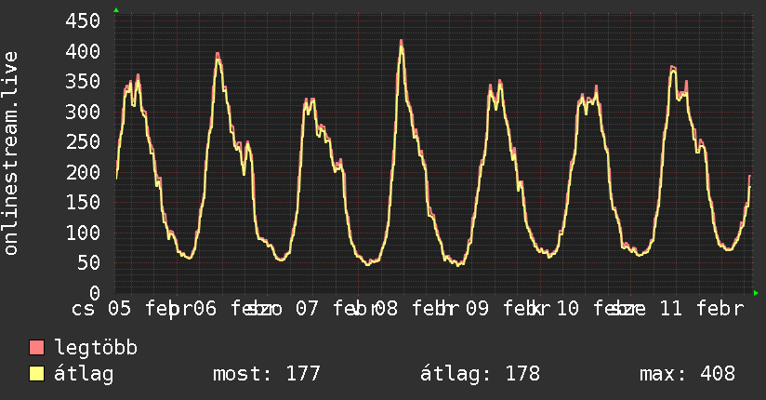Click the 'átlag: 178' average statistic

click(480, 374)
